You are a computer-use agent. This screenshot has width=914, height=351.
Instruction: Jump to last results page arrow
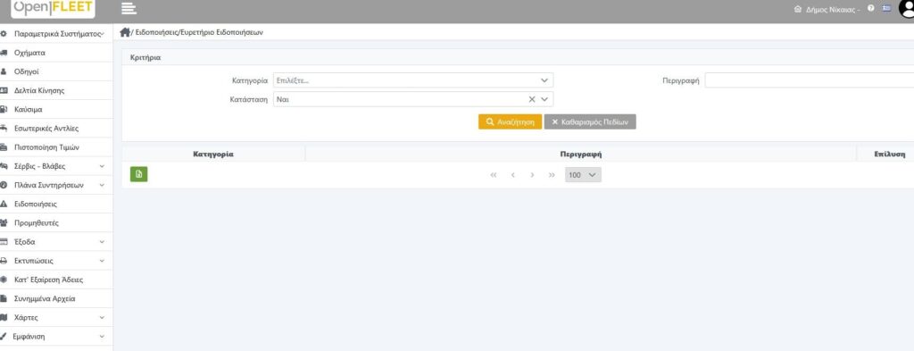tap(552, 175)
